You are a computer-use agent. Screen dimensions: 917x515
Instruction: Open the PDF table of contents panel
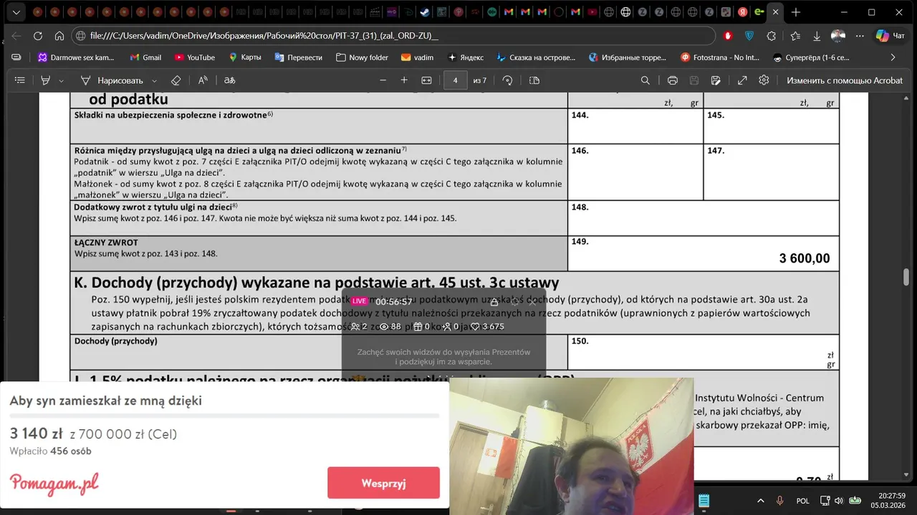click(20, 81)
